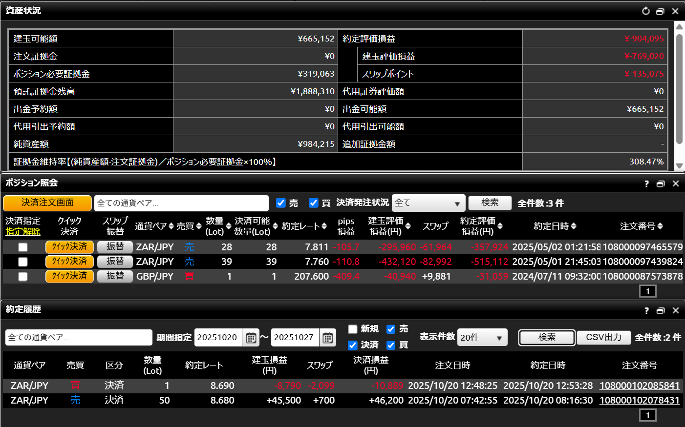
Task: Open the end date calendar picker
Action: pyautogui.click(x=327, y=338)
